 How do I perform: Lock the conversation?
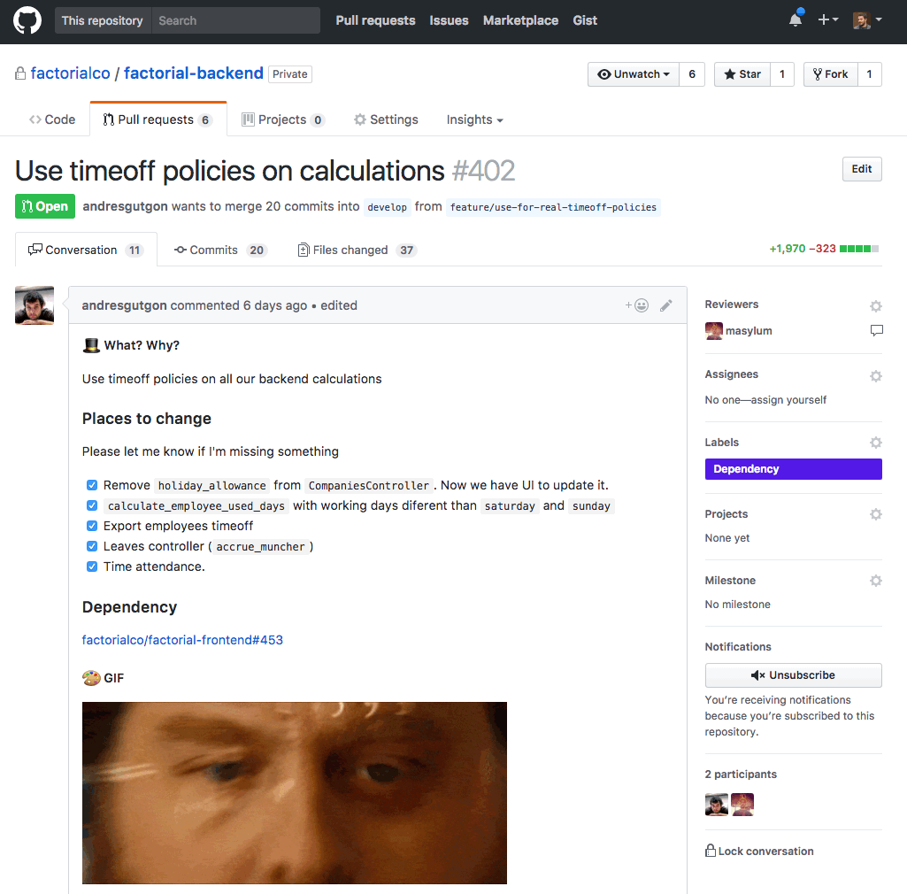pyautogui.click(x=759, y=852)
